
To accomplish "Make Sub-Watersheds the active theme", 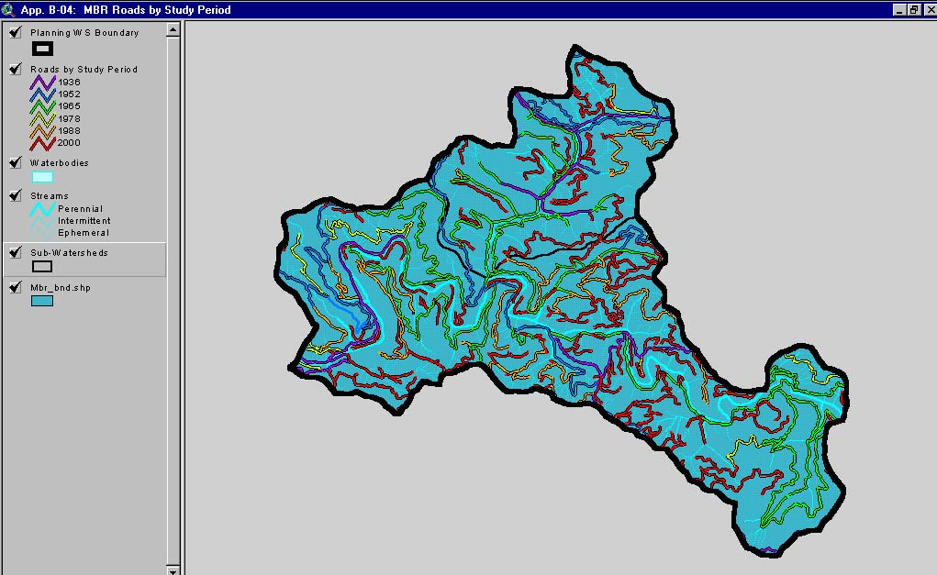I will 70,252.
